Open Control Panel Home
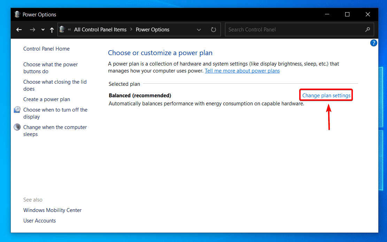387x242 pixels. pyautogui.click(x=46, y=49)
